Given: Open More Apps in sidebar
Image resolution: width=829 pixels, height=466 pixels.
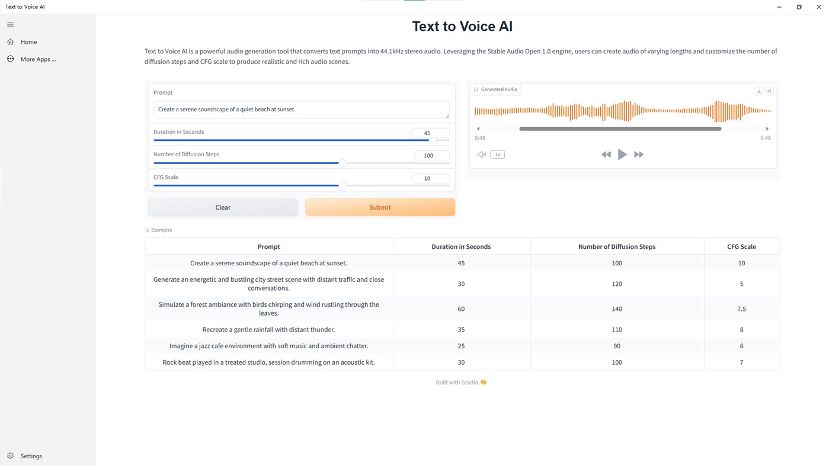Looking at the screenshot, I should point(37,59).
